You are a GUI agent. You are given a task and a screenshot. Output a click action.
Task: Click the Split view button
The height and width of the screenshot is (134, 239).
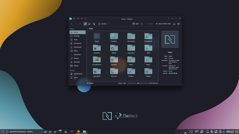136,24
